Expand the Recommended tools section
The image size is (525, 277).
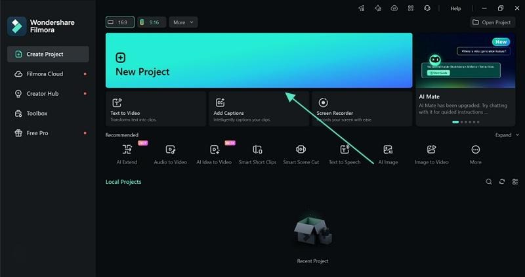click(x=507, y=135)
